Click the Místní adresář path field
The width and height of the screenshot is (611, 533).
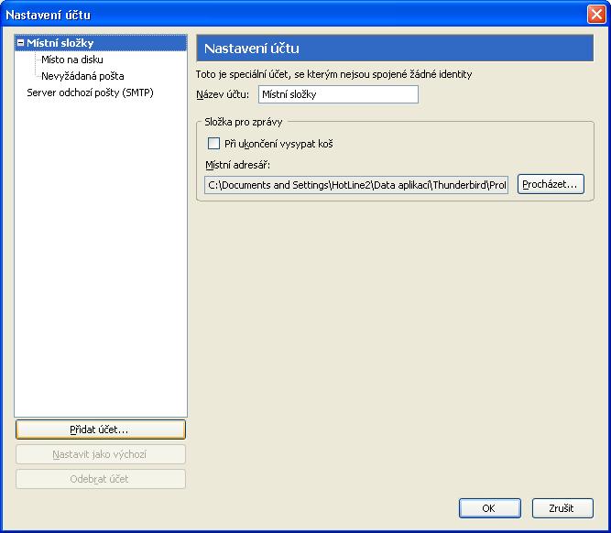356,185
